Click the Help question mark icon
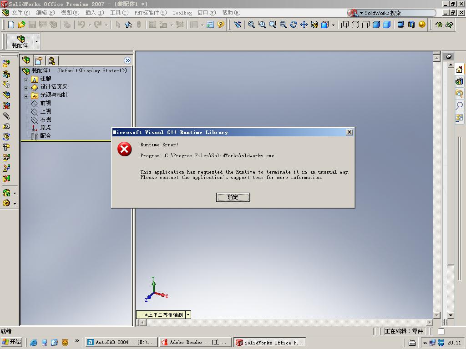The height and width of the screenshot is (349, 466). coord(221,25)
